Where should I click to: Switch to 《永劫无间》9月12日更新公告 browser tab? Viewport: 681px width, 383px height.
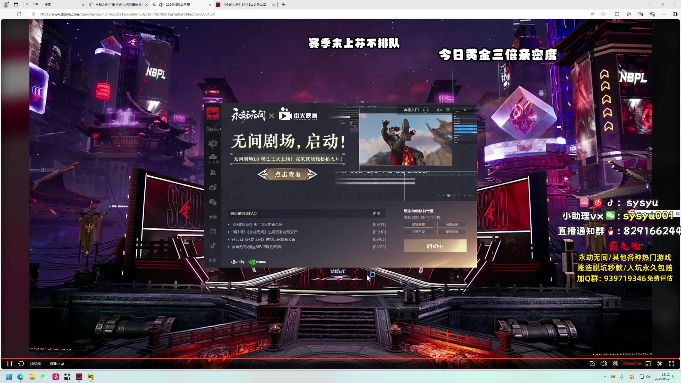(245, 5)
